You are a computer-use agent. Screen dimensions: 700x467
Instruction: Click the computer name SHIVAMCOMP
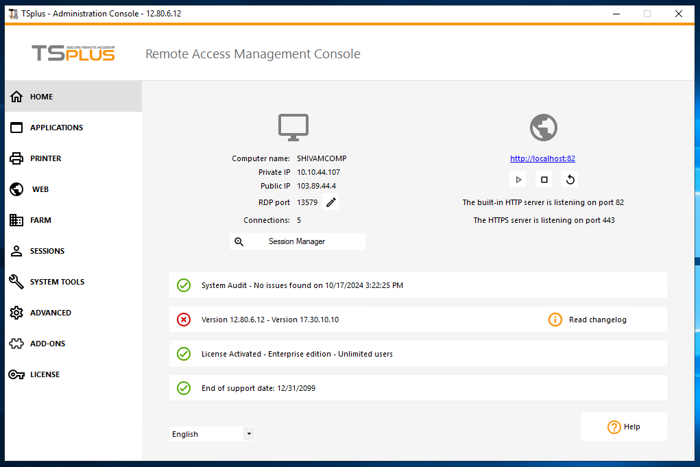tap(322, 158)
